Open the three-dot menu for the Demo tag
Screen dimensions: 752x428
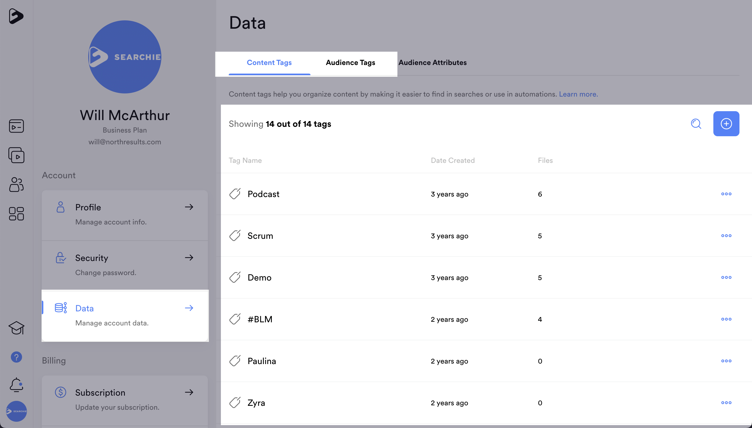click(x=726, y=277)
